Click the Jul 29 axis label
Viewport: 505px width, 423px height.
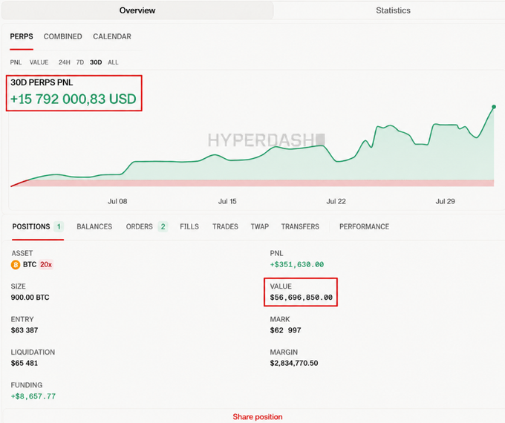point(445,202)
